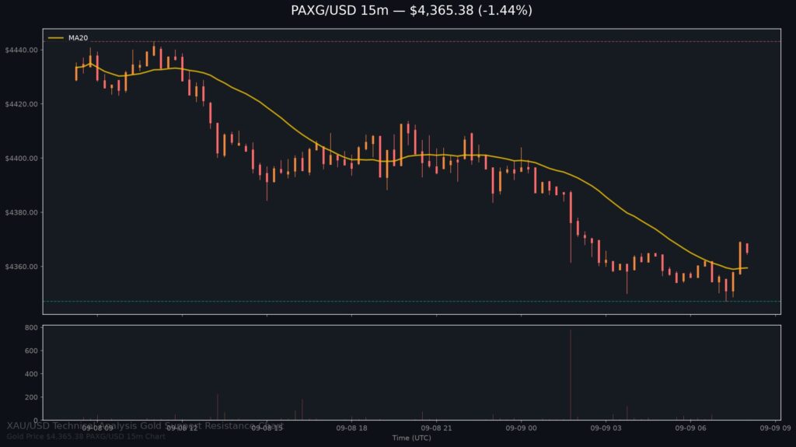Click the tallest volume bar near 800

pos(571,375)
